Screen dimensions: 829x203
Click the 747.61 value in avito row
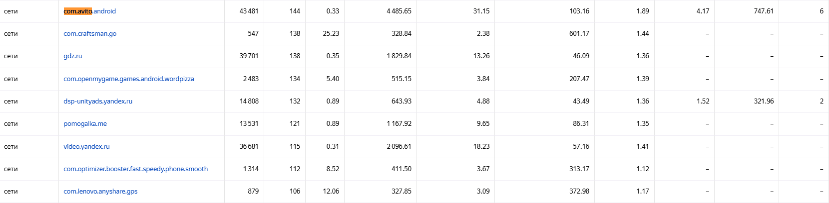764,11
